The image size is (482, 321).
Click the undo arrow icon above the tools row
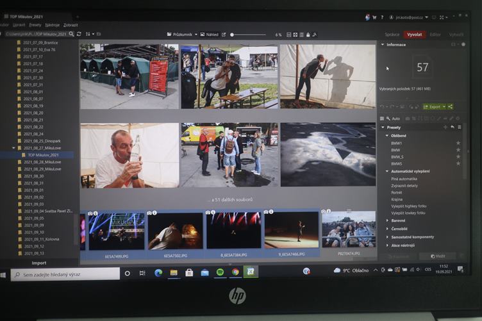382,106
